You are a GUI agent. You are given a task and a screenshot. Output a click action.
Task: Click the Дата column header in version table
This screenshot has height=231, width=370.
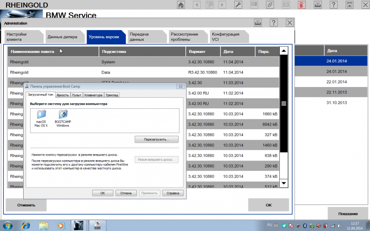(238, 51)
